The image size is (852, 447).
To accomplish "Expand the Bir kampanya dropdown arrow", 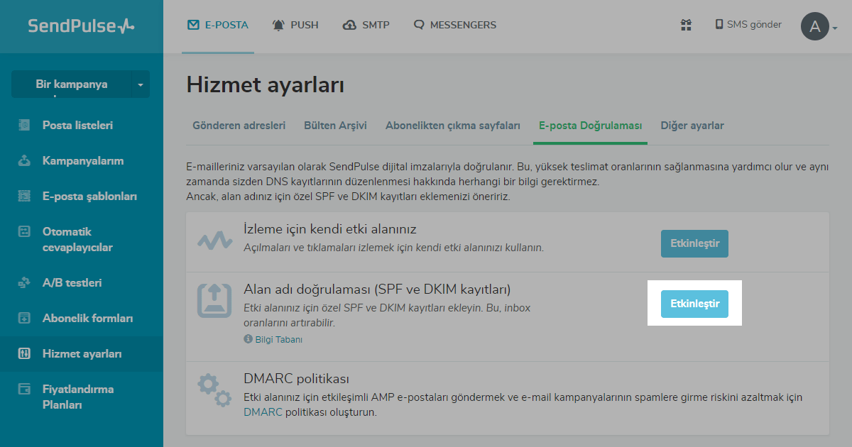I will [x=140, y=85].
